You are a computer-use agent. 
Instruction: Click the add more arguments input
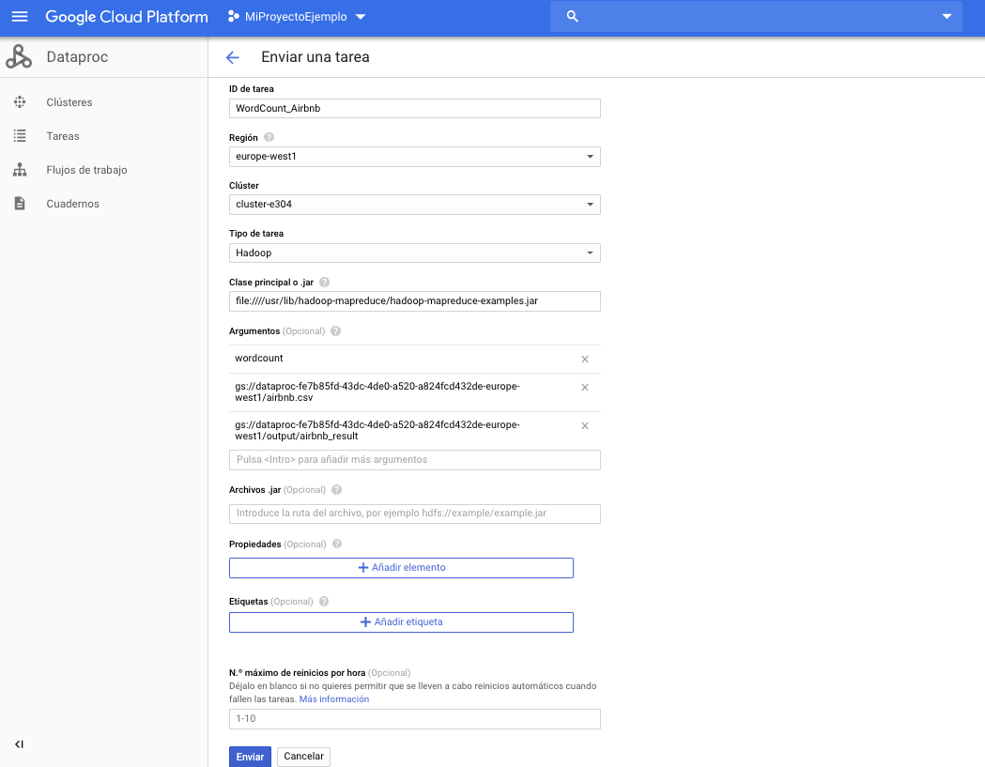point(415,460)
